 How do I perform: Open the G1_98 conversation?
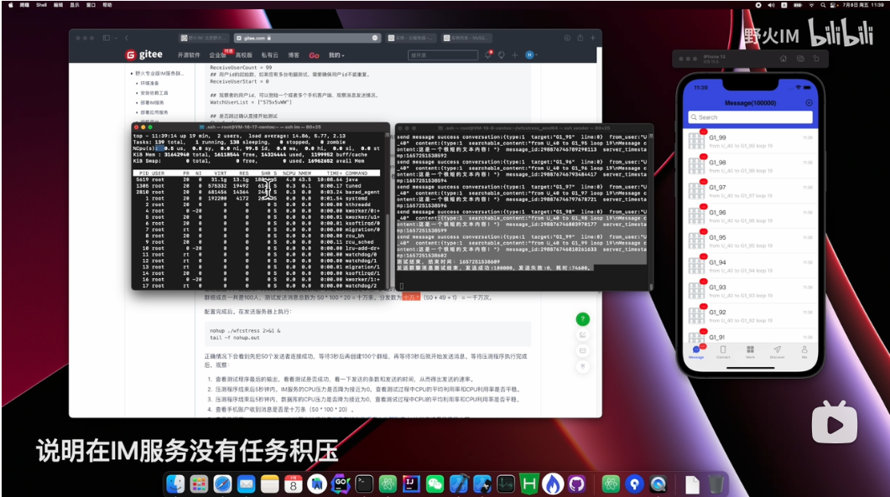click(751, 166)
